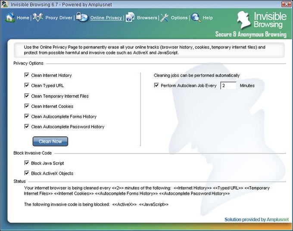Toggle Block ActiveX Objects checkbox
The width and height of the screenshot is (293, 231).
tap(27, 173)
